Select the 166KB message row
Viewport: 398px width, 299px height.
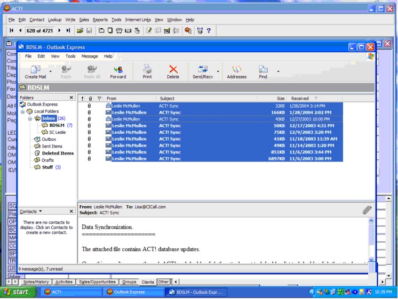click(x=211, y=112)
